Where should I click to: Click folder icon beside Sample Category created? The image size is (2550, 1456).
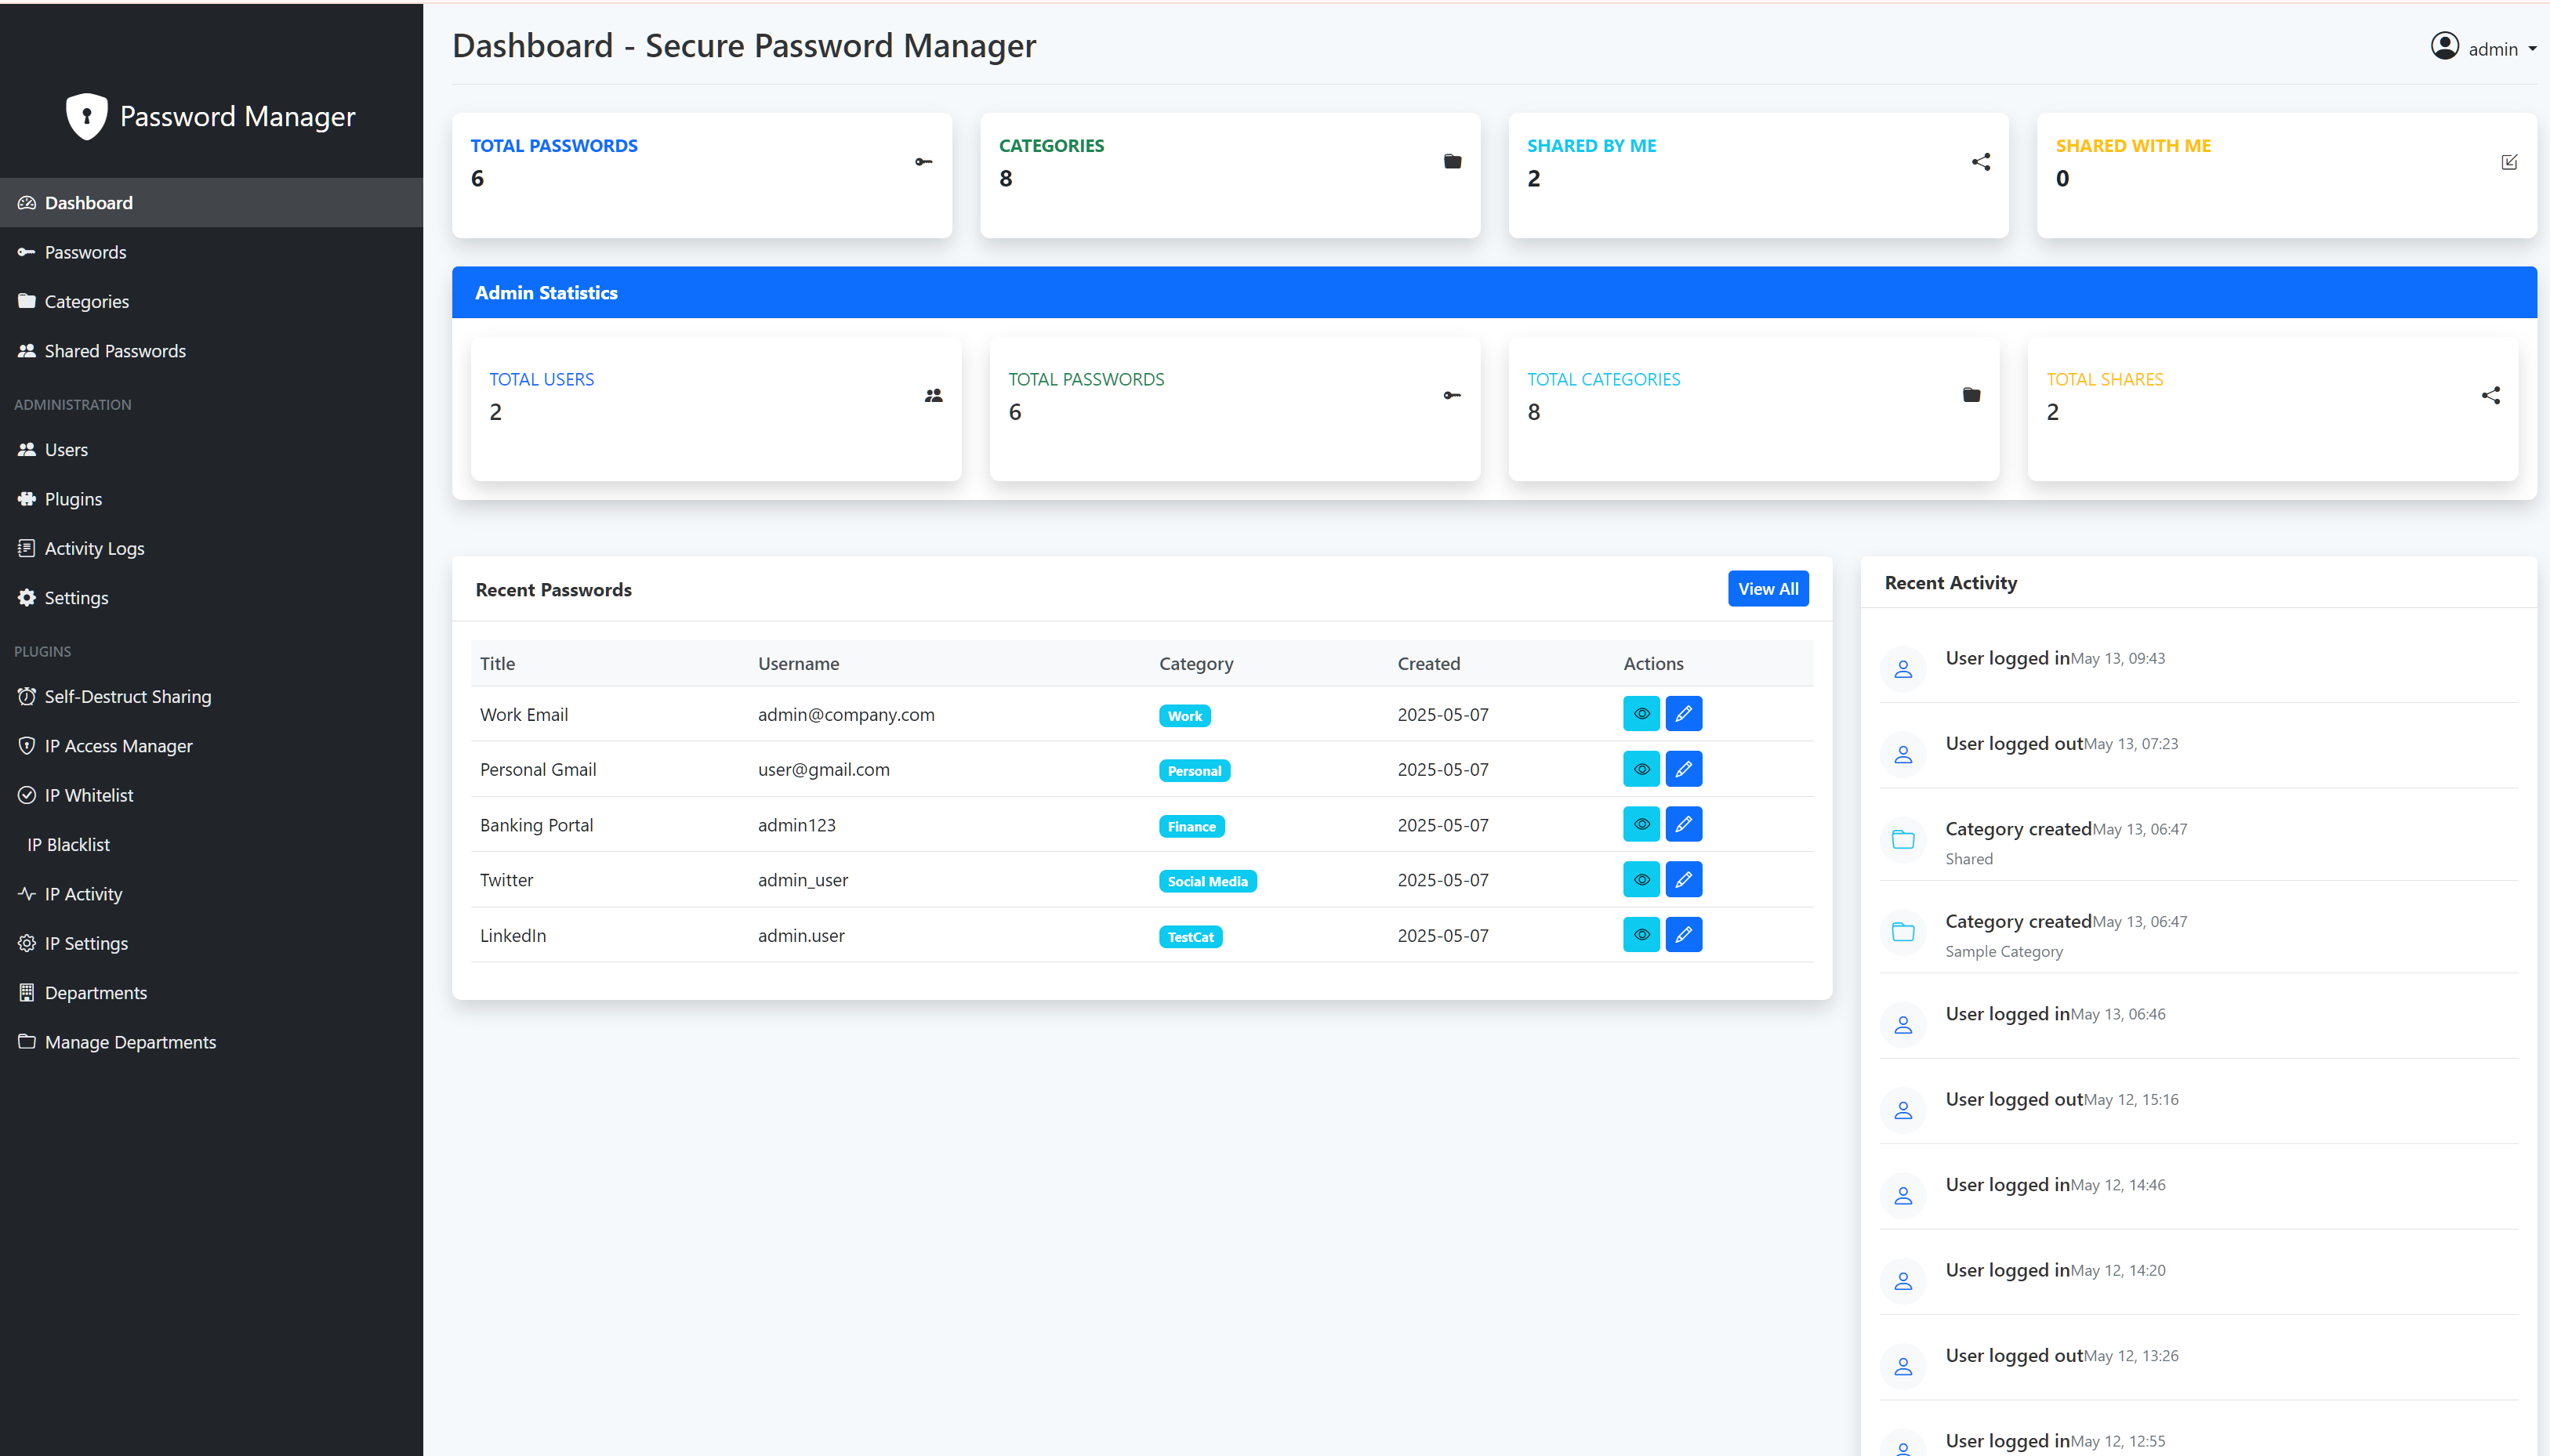pyautogui.click(x=1903, y=932)
